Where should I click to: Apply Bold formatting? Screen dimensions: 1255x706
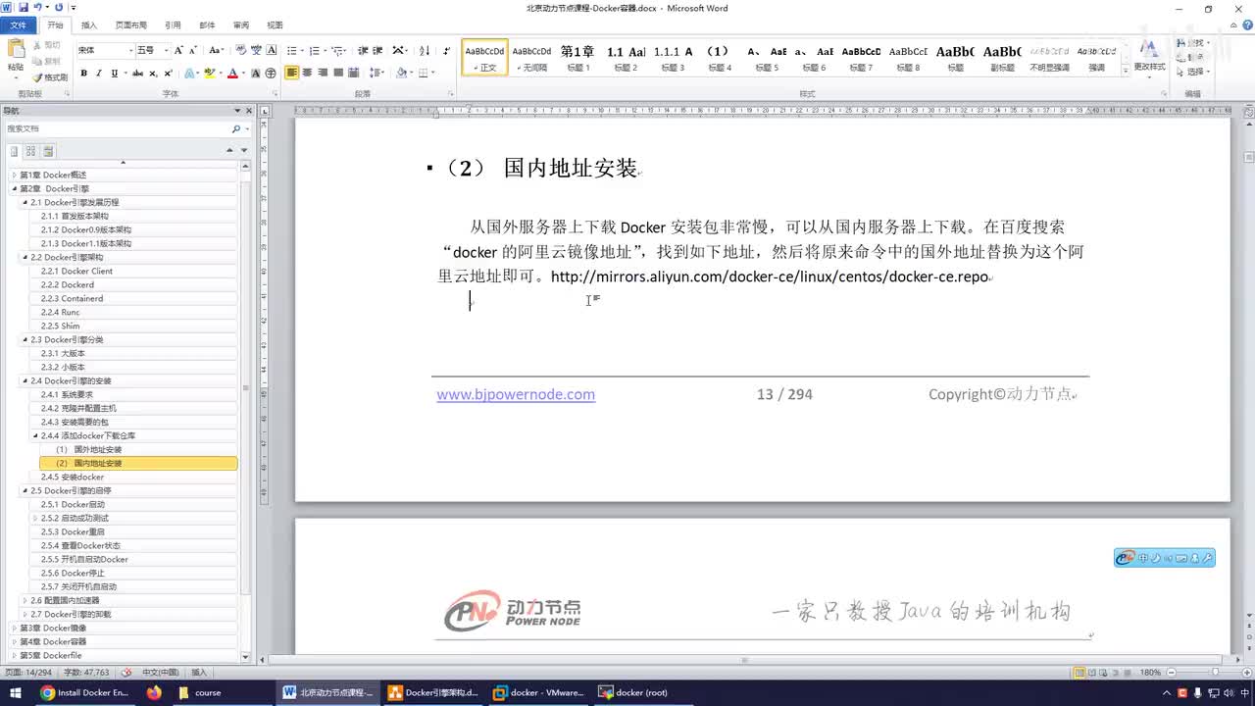point(83,74)
